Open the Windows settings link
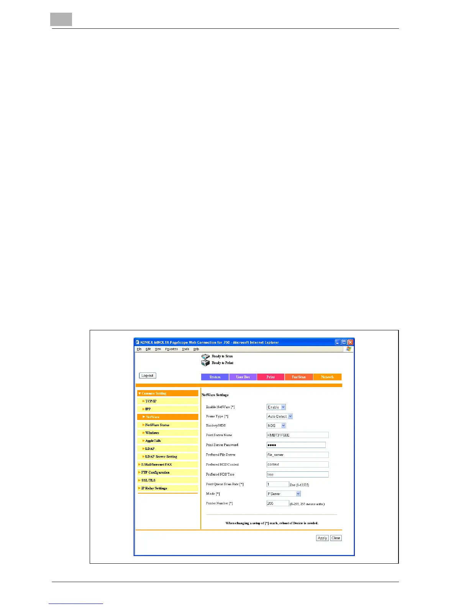Viewport: 469px width, 607px height. 168,433
